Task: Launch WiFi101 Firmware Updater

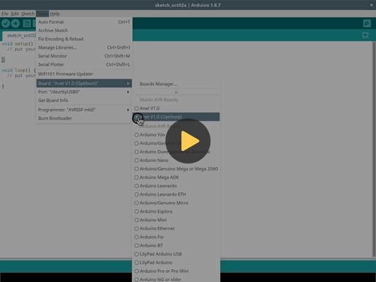Action: coord(84,74)
